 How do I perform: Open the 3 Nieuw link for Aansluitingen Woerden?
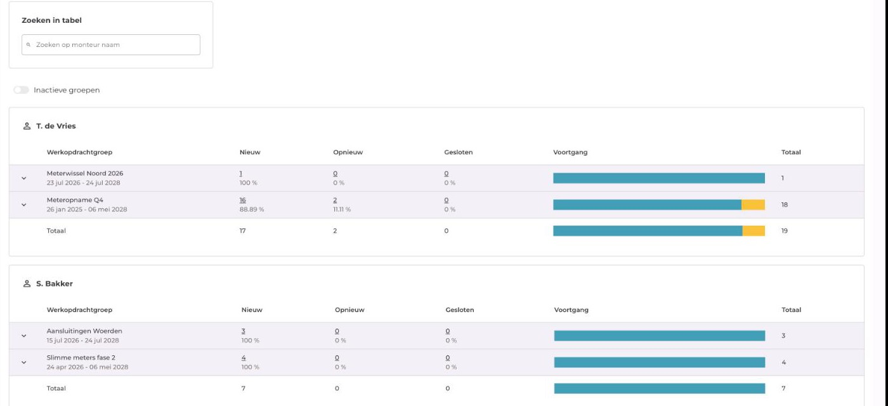click(x=244, y=331)
